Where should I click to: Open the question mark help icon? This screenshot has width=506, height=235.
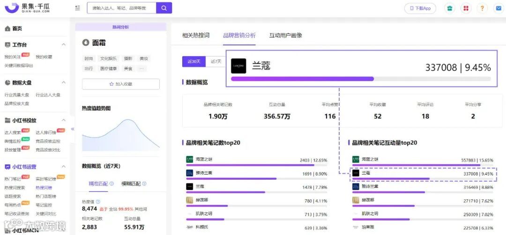click(x=482, y=8)
